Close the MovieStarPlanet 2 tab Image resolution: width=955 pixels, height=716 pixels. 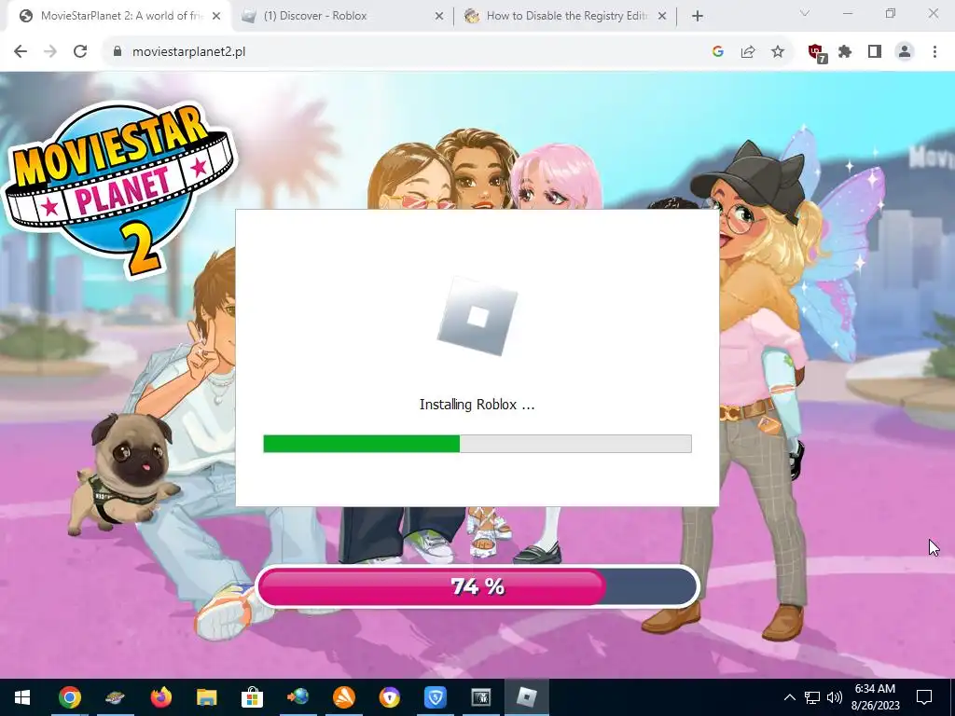(x=216, y=17)
